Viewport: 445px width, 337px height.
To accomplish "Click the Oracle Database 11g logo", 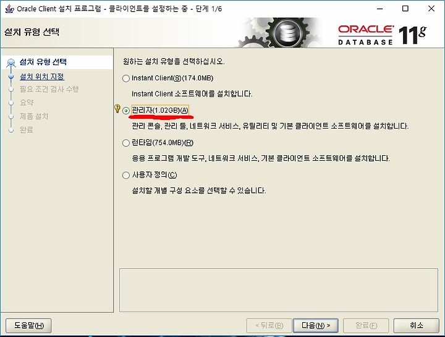I will point(382,35).
